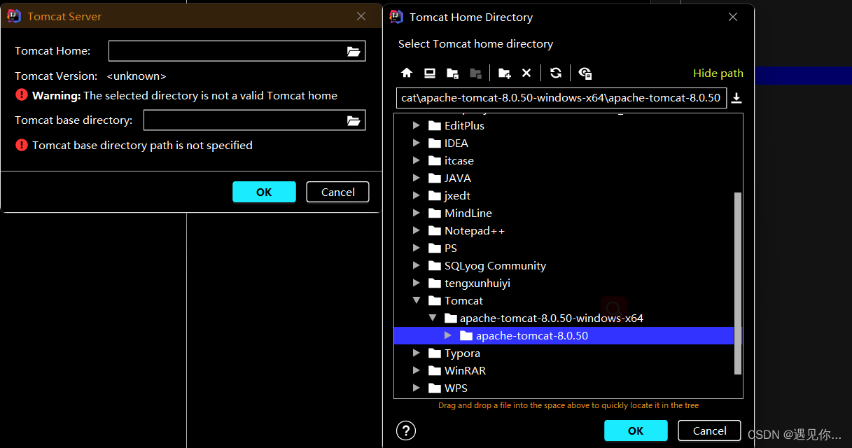Click IntelliJ logo in Tomcat Server title bar
Image resolution: width=852 pixels, height=448 pixels.
[x=14, y=16]
